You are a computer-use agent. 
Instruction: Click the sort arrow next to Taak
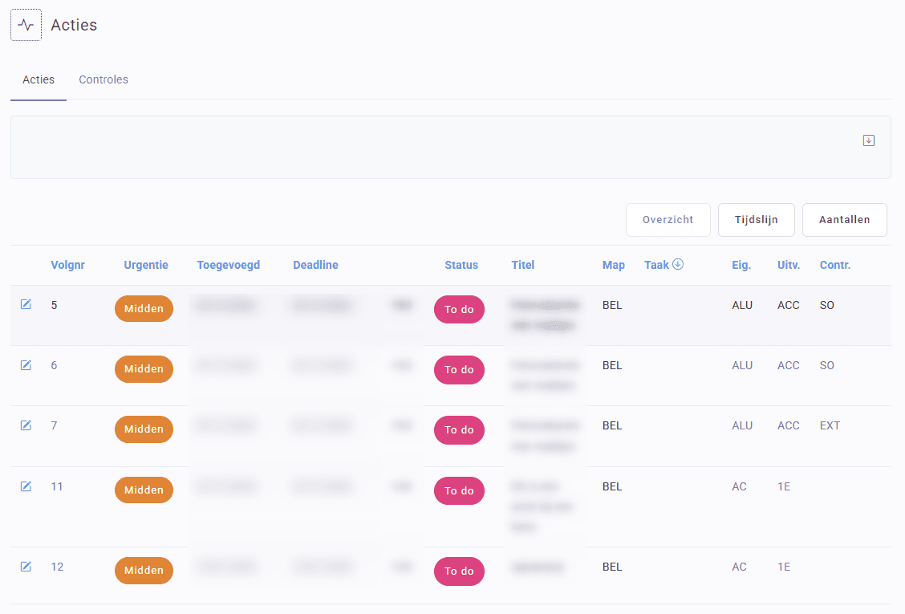678,264
